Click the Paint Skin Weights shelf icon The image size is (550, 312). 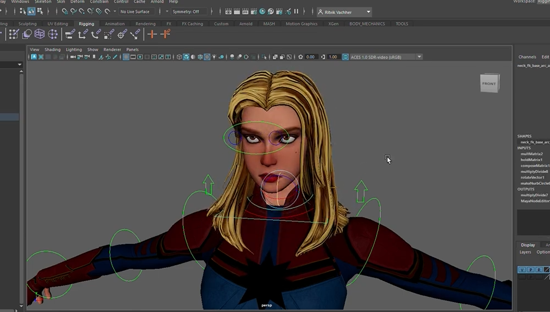coord(14,34)
